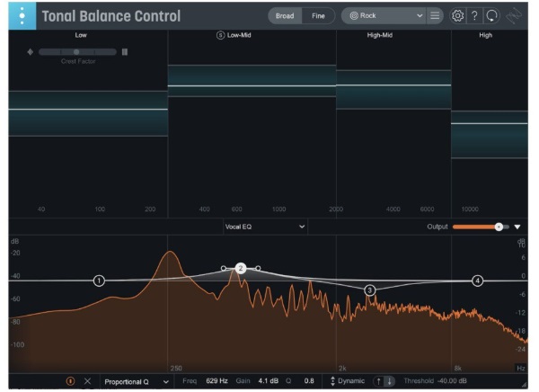Switch to Fine view
Screen dimensions: 539x392
(318, 16)
